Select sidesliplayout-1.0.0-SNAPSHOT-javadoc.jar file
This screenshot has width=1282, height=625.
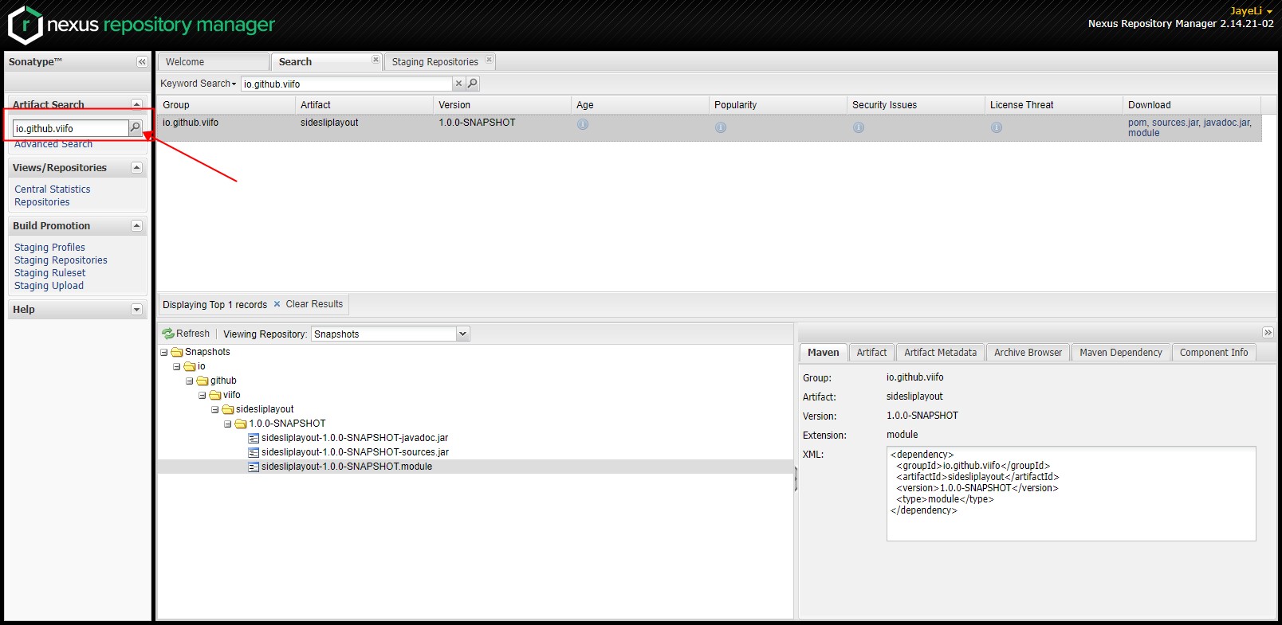click(x=355, y=438)
